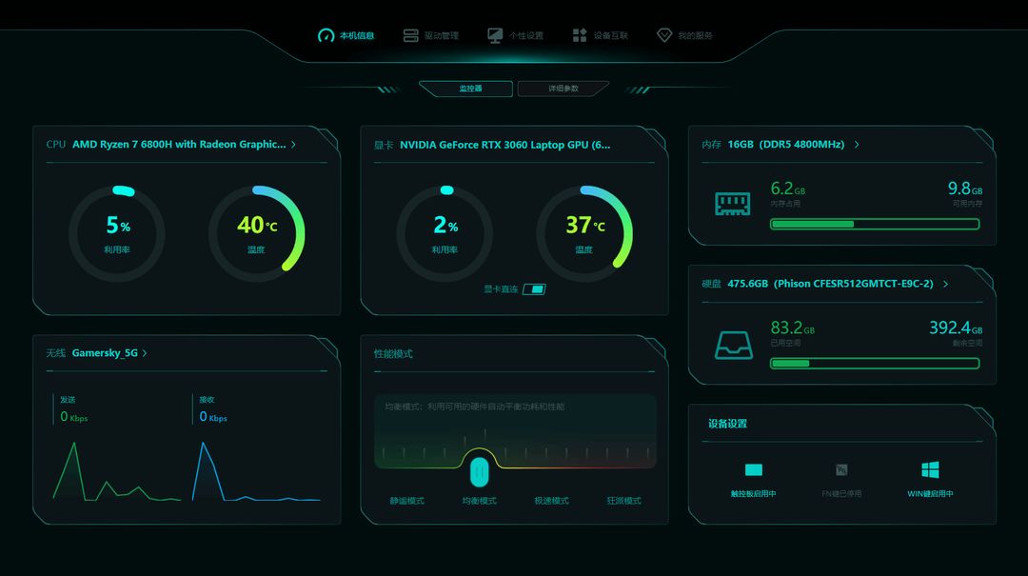Open the 我的服务 diamond icon

point(664,35)
